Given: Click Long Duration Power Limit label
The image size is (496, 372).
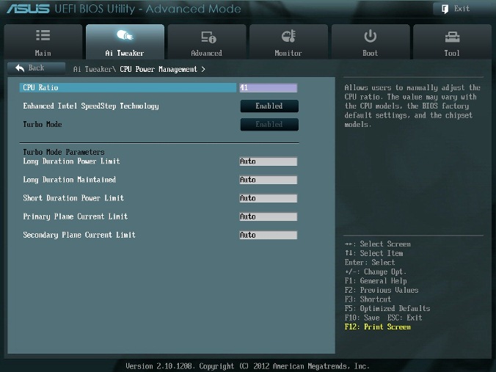Looking at the screenshot, I should tap(71, 161).
